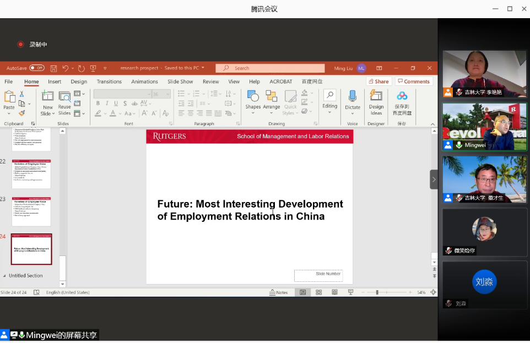The image size is (530, 343).
Task: Switch to Reading View in status bar
Action: (x=334, y=292)
